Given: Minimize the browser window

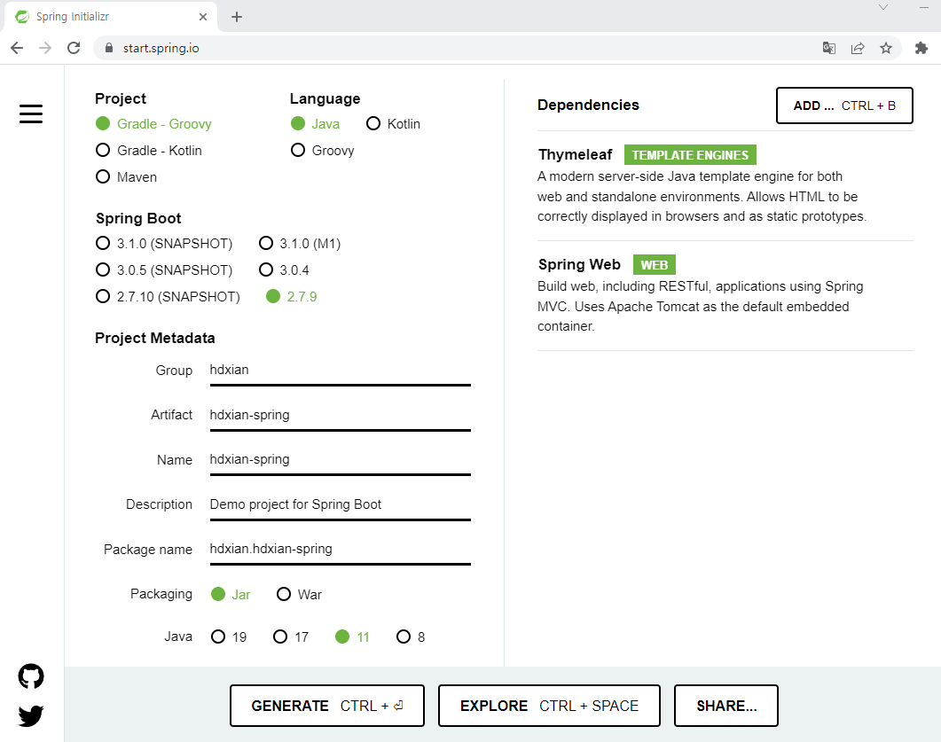Looking at the screenshot, I should (x=923, y=7).
